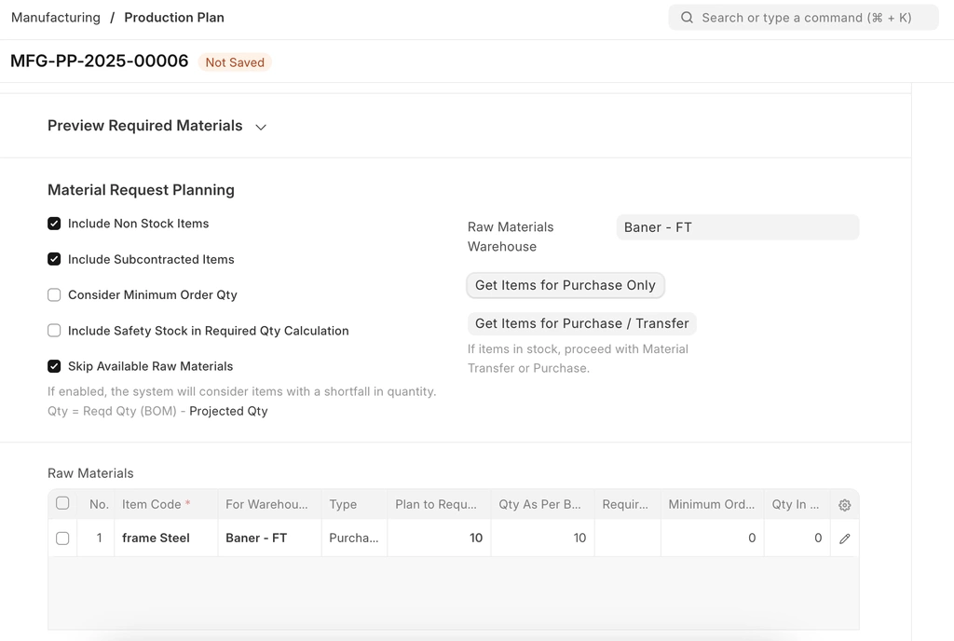Enable Consider Minimum Order Qty
The height and width of the screenshot is (641, 954).
coord(54,294)
